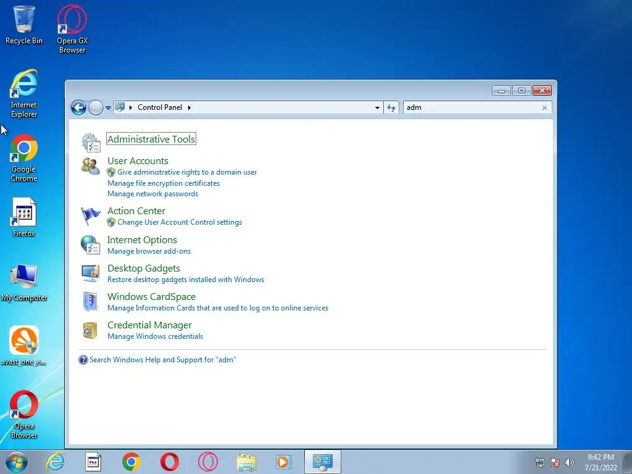Screen dimensions: 632x474
Task: Click Search Windows Help and Support link
Action: point(162,360)
